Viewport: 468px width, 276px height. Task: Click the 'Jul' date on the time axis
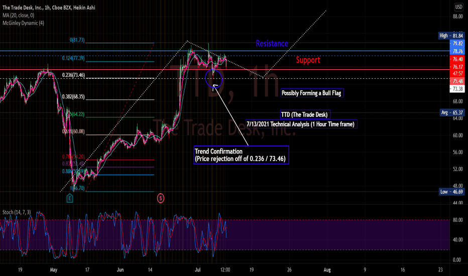click(x=197, y=270)
